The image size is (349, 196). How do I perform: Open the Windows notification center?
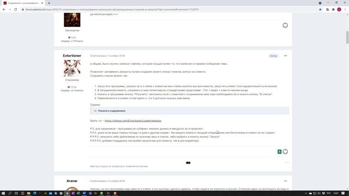343,193
